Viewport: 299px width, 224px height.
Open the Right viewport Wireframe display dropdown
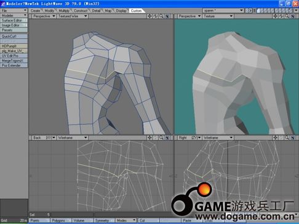point(218,137)
